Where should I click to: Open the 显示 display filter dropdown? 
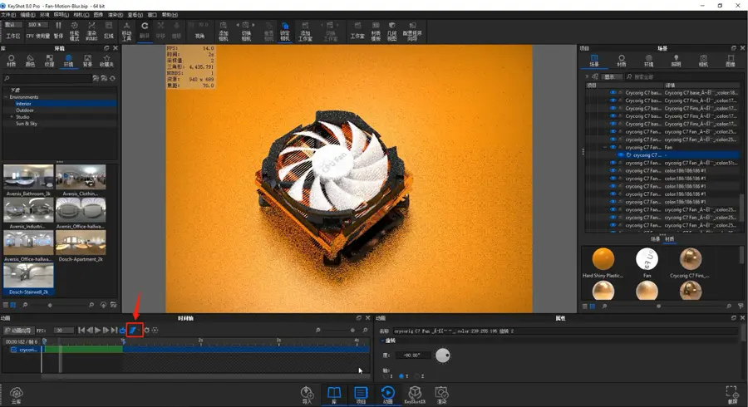[x=612, y=76]
